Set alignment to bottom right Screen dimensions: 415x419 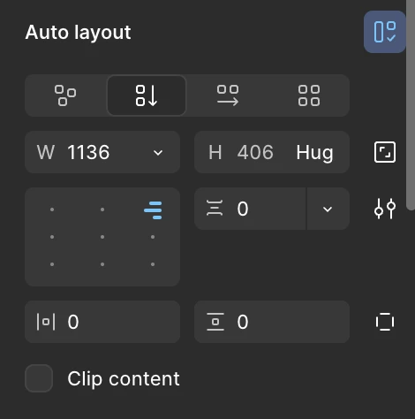pyautogui.click(x=153, y=264)
